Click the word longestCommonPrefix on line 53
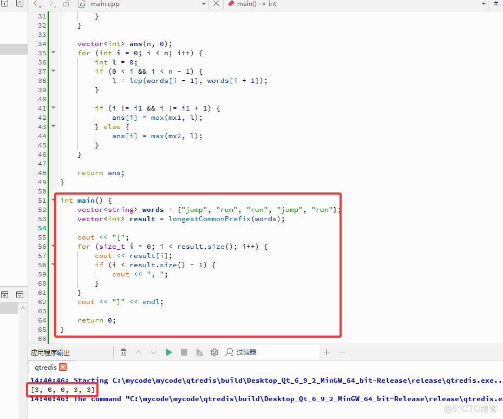This screenshot has height=419, width=503. pyautogui.click(x=210, y=219)
